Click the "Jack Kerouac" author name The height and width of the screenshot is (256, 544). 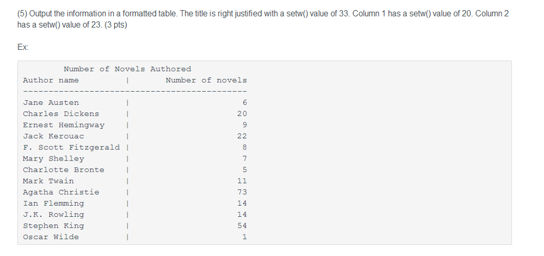click(x=53, y=136)
